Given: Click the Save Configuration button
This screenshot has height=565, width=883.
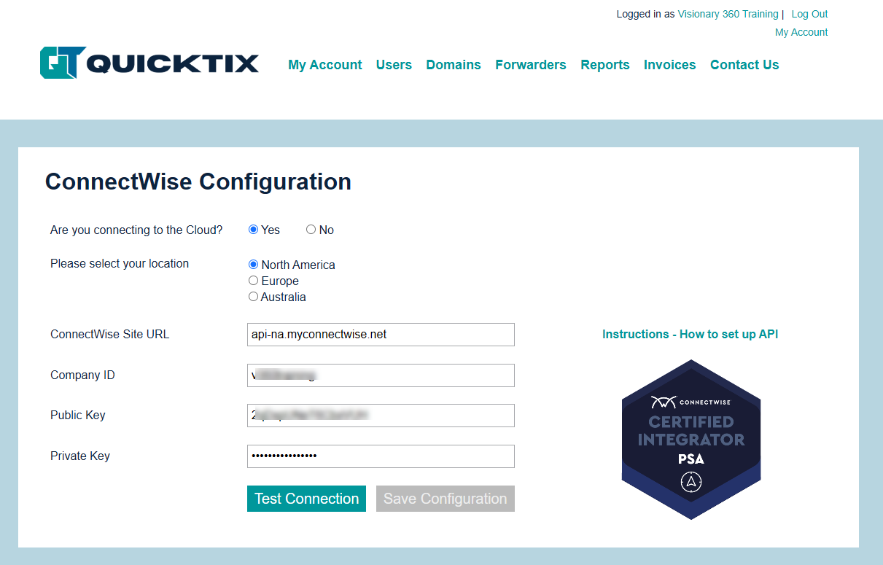Looking at the screenshot, I should (x=446, y=499).
